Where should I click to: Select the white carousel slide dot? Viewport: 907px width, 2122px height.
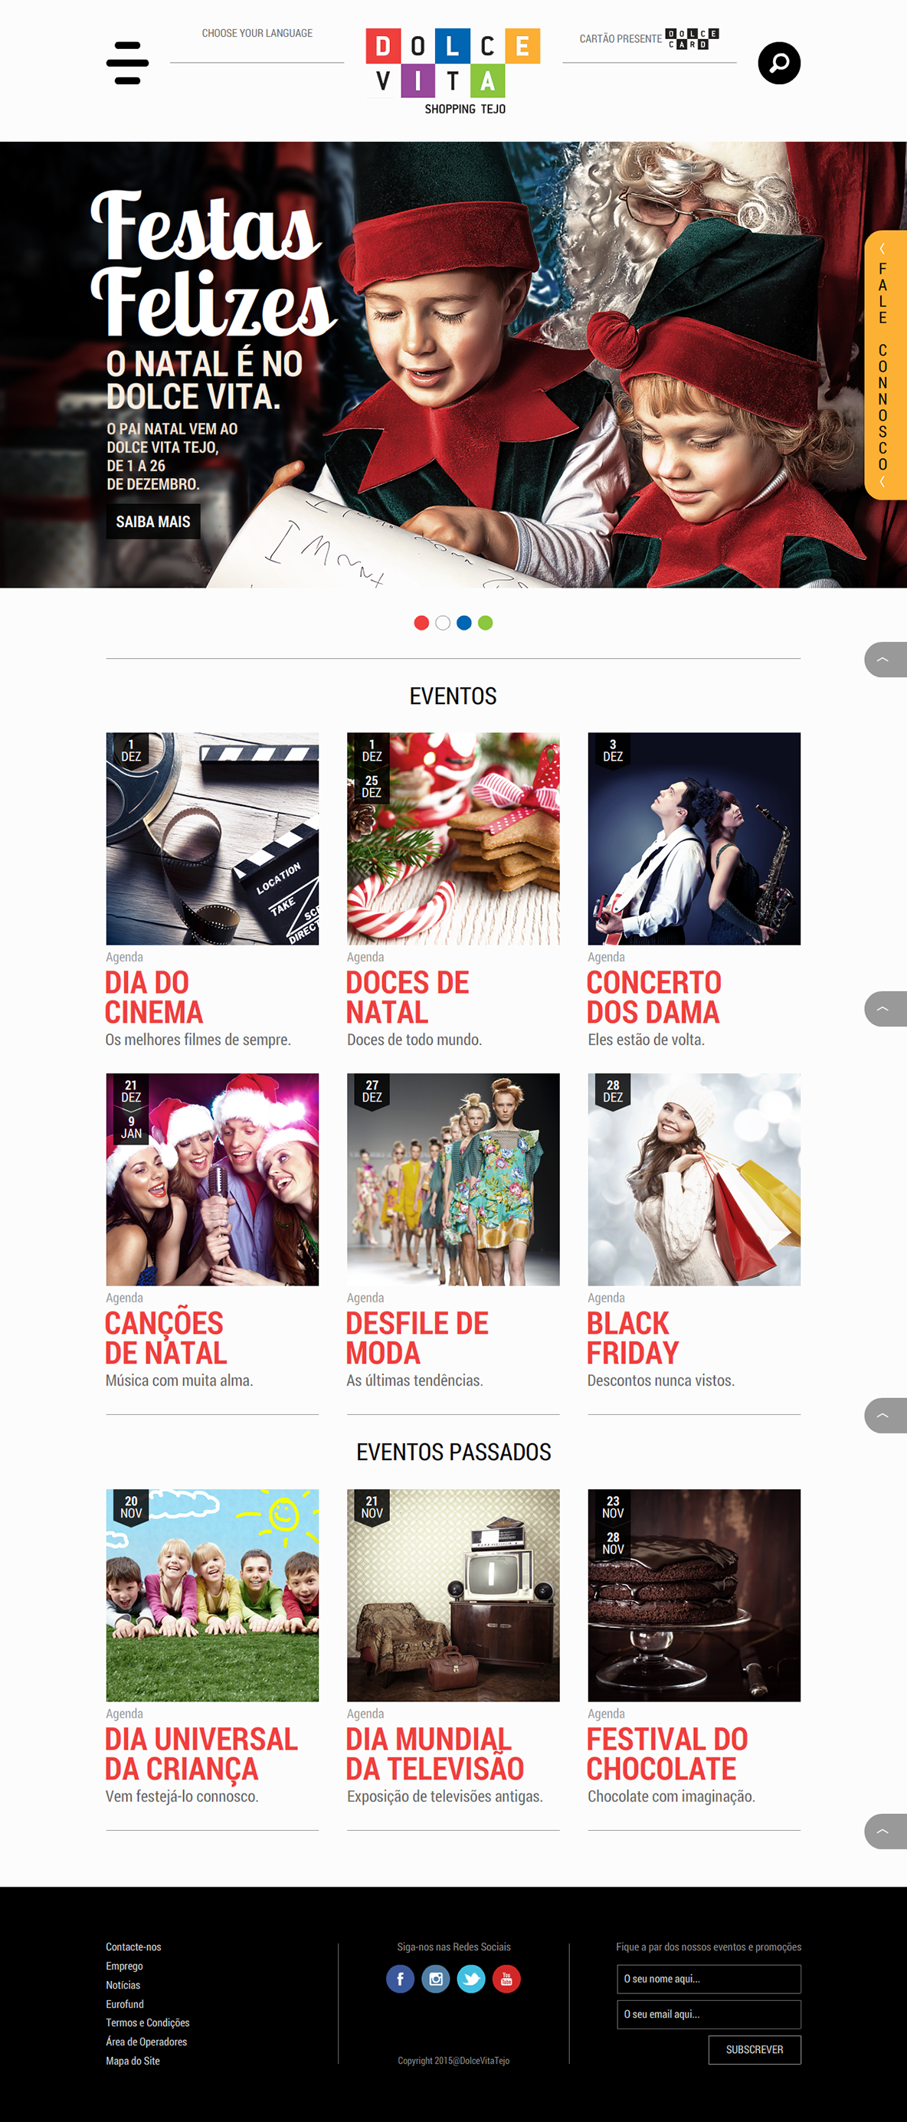[442, 623]
